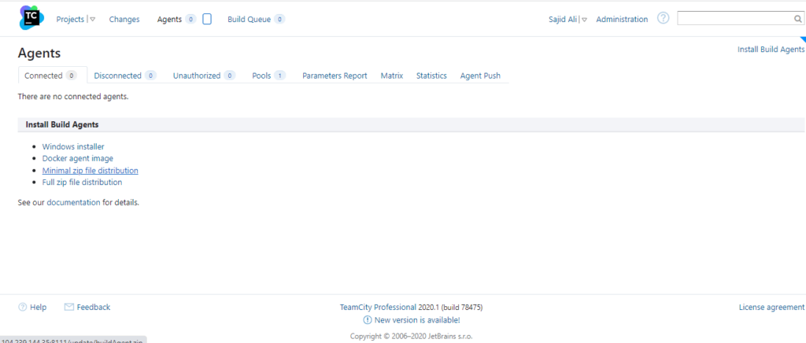Click 'There are no connected agents' text
Image resolution: width=806 pixels, height=343 pixels.
point(73,96)
